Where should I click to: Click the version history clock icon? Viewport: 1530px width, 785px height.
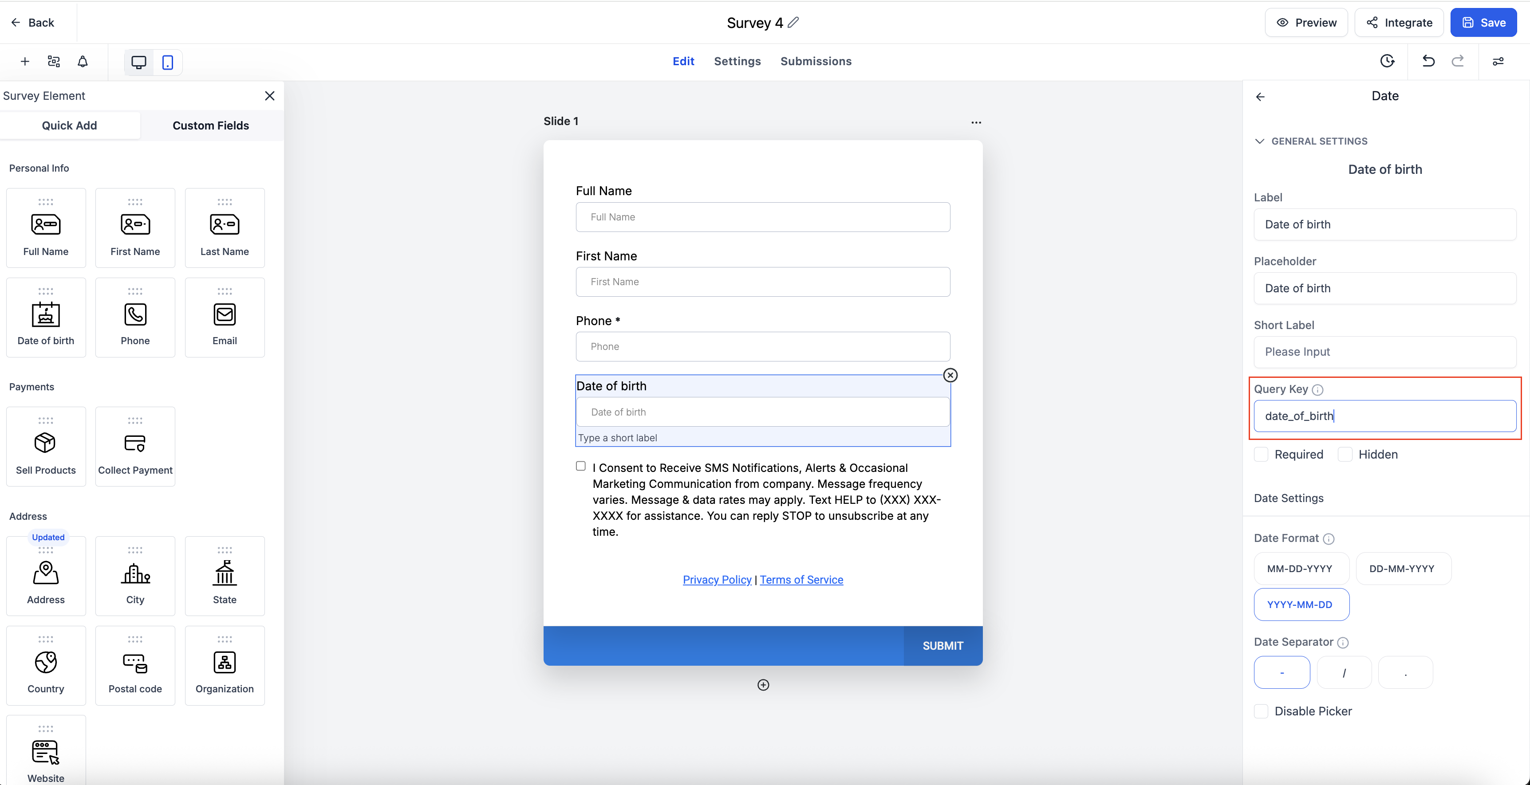(x=1387, y=61)
